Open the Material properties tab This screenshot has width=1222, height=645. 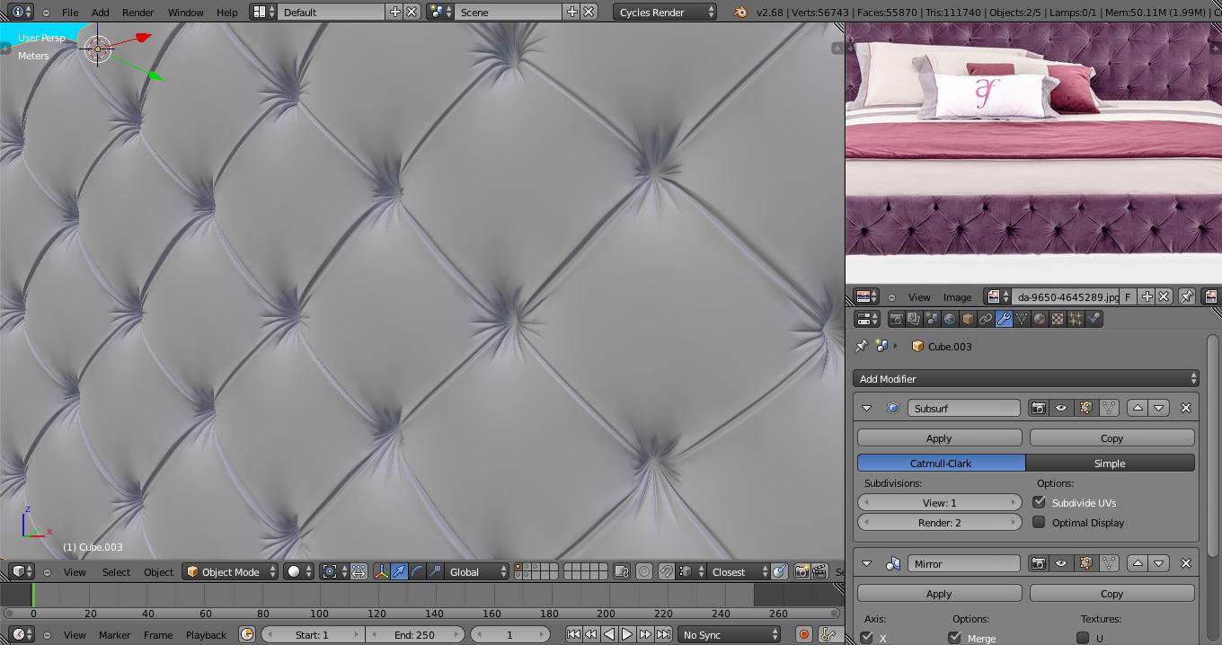pyautogui.click(x=1040, y=319)
